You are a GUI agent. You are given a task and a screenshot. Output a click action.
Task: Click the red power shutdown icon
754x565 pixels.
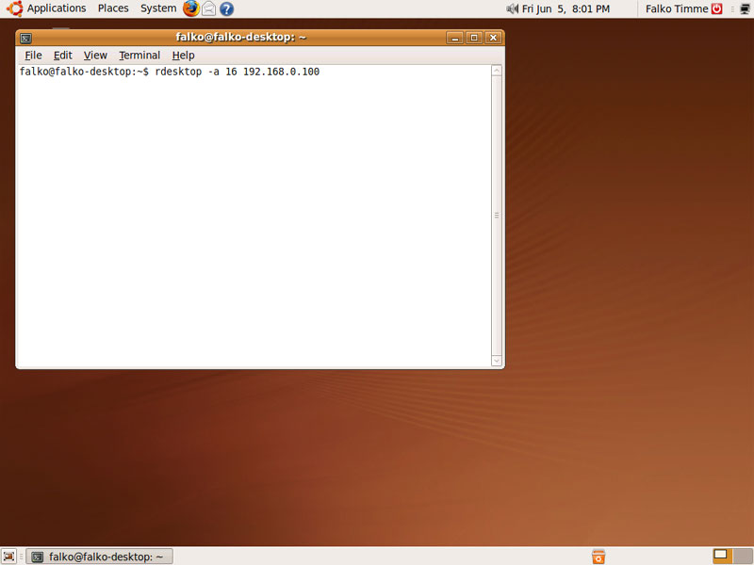(x=717, y=8)
